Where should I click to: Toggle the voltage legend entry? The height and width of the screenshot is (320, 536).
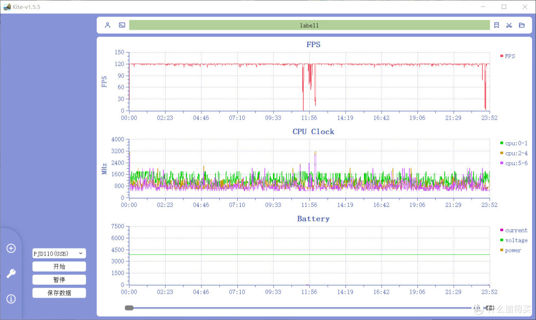[x=514, y=240]
